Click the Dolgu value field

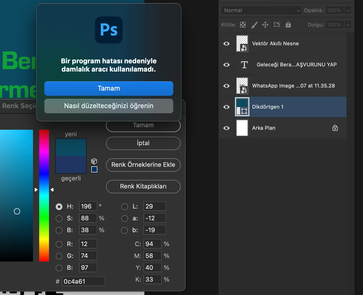tap(335, 25)
